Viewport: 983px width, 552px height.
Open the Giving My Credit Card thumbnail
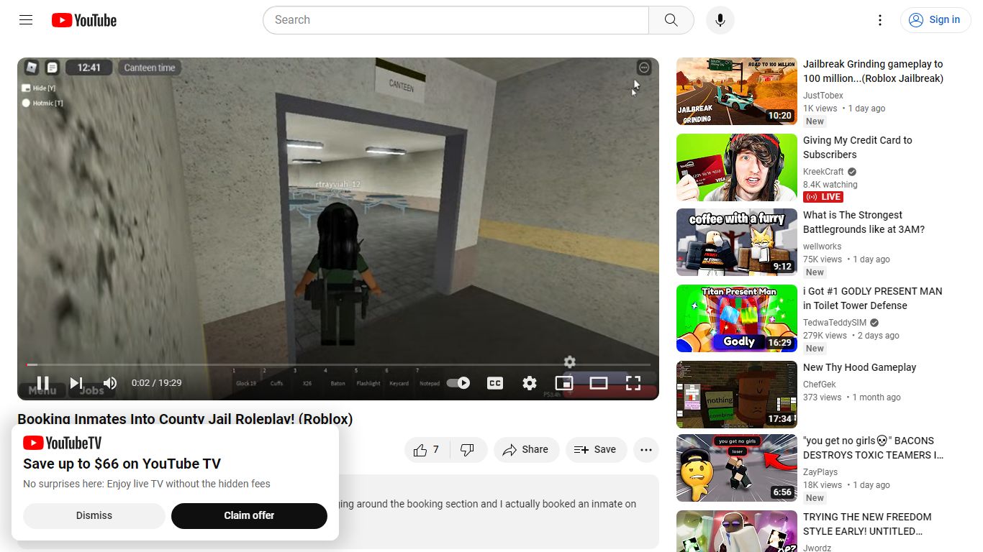pos(737,167)
